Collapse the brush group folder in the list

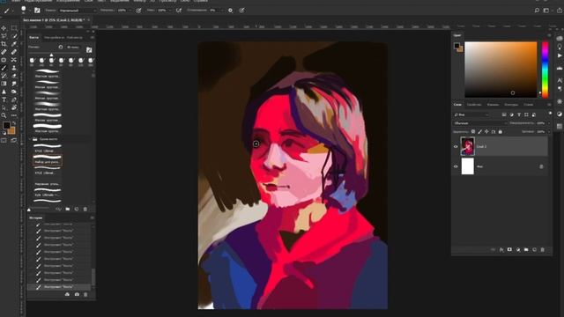point(31,139)
